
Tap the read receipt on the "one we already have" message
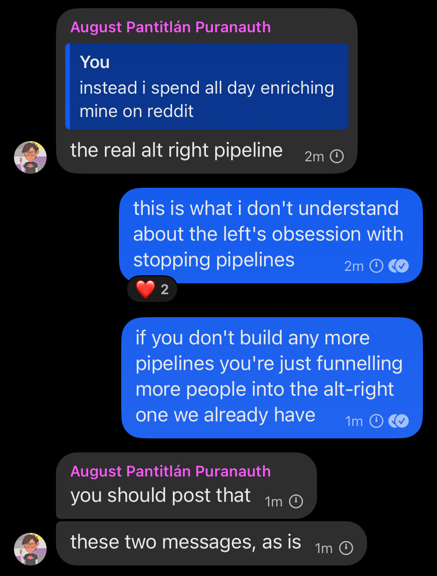399,421
